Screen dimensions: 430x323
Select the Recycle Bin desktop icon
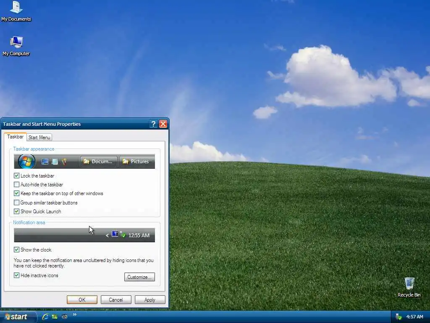tap(409, 287)
